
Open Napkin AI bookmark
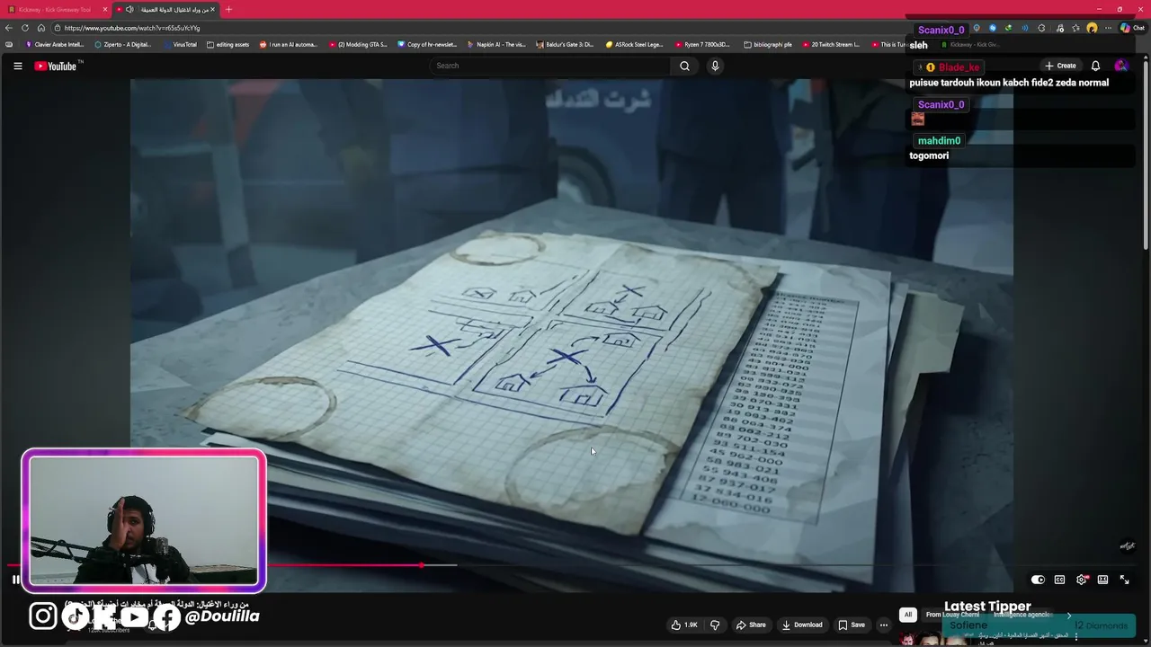pyautogui.click(x=496, y=44)
